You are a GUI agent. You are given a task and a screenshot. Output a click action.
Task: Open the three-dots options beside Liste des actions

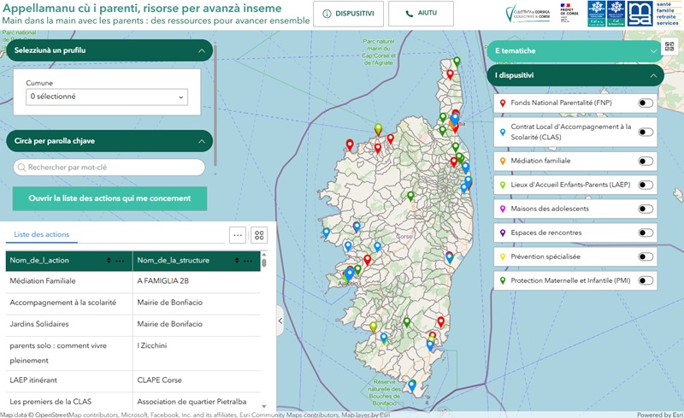[x=238, y=235]
